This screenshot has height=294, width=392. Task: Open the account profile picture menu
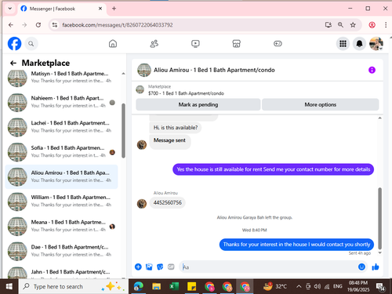(x=376, y=44)
